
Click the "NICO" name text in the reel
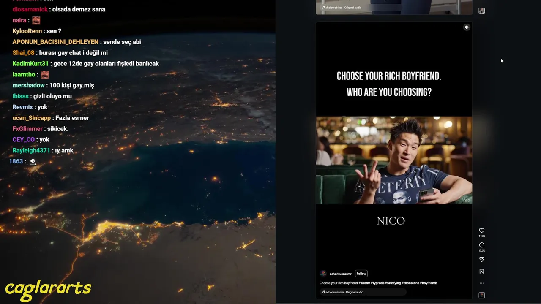pyautogui.click(x=391, y=221)
